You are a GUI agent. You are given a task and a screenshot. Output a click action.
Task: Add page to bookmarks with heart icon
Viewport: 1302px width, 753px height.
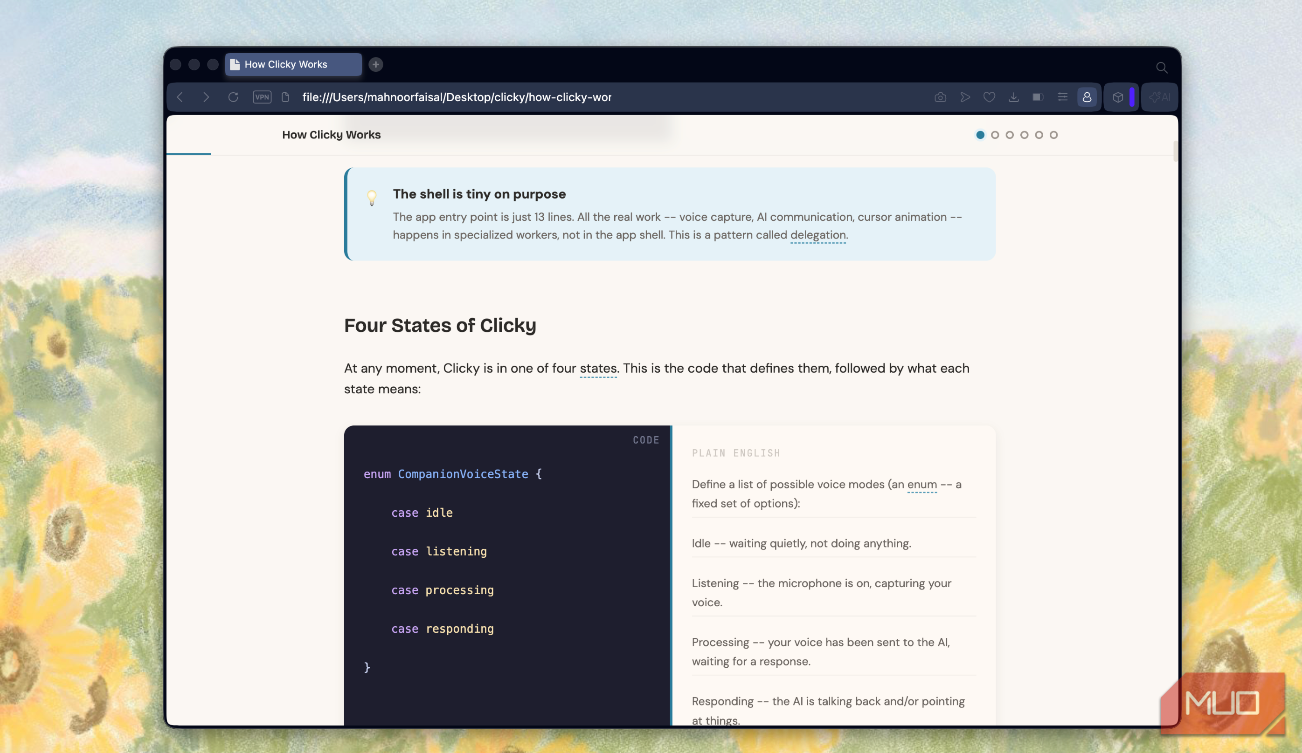pyautogui.click(x=989, y=97)
